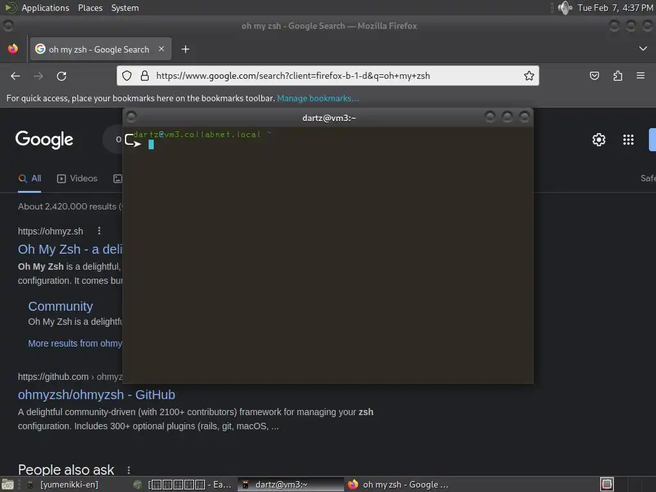Open Firefox window menu button

coord(8,26)
